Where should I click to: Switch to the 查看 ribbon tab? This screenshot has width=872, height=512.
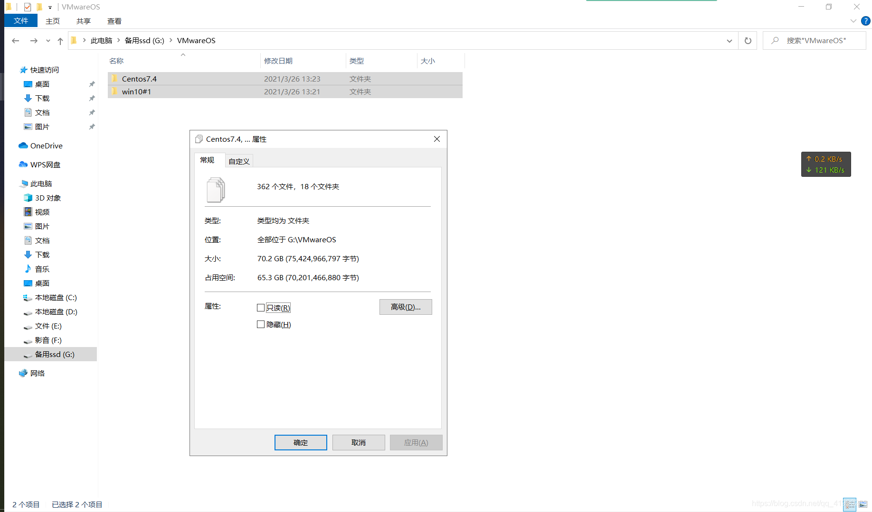point(114,21)
